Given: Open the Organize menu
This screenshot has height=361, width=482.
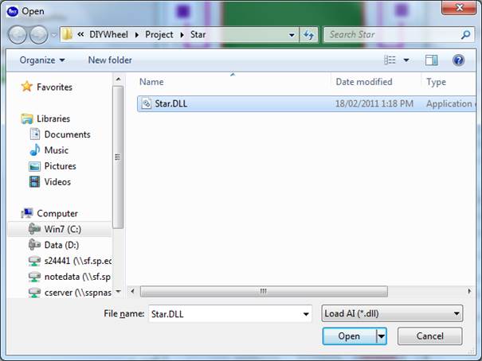Looking at the screenshot, I should click(41, 60).
